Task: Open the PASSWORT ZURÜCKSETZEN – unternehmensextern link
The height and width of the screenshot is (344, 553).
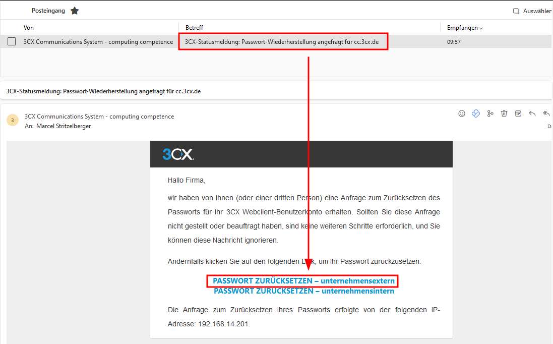Action: 303,281
